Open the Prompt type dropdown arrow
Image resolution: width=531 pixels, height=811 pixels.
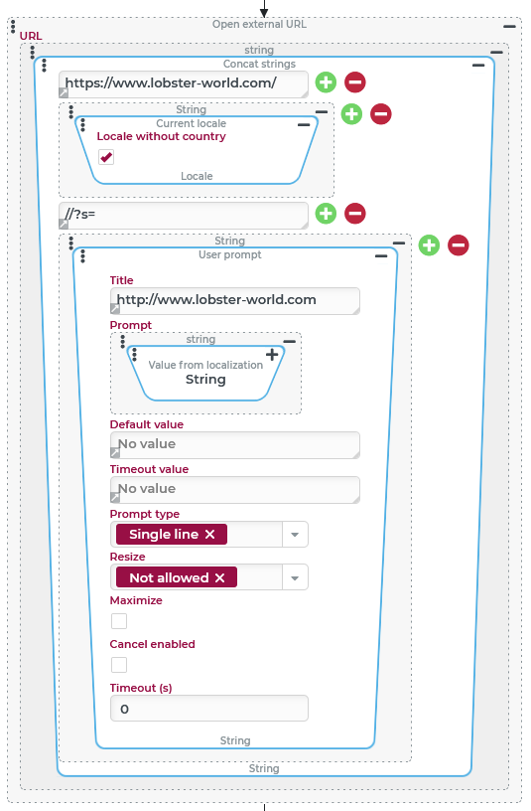(295, 535)
